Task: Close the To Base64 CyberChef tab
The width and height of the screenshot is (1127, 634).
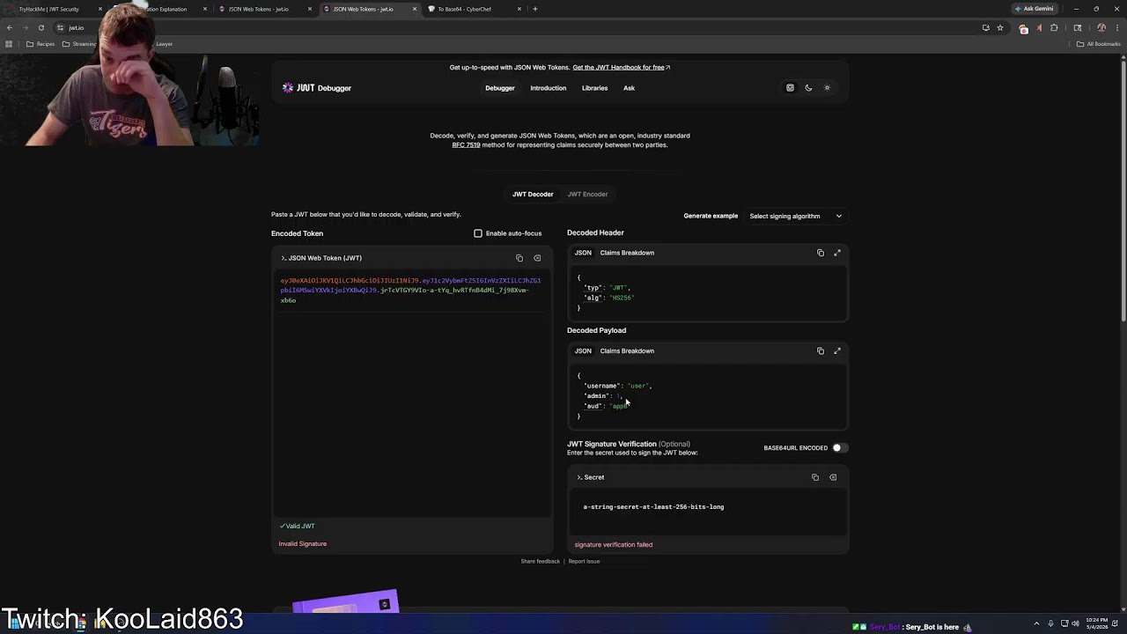Action: (x=519, y=9)
